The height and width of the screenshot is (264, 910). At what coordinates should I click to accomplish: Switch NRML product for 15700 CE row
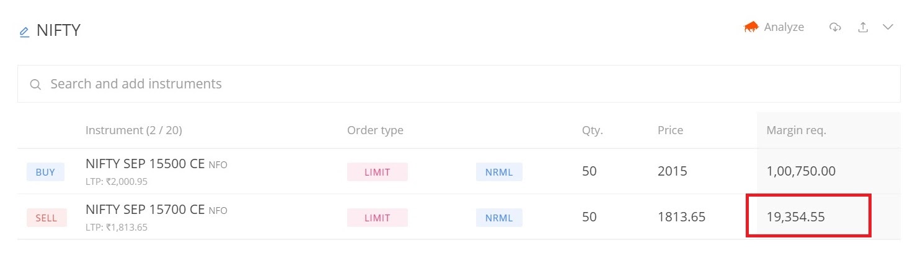[499, 218]
